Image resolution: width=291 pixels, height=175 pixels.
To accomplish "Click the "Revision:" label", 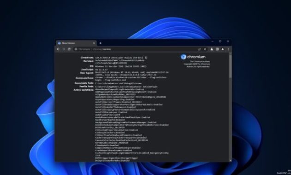I will click(x=88, y=61).
